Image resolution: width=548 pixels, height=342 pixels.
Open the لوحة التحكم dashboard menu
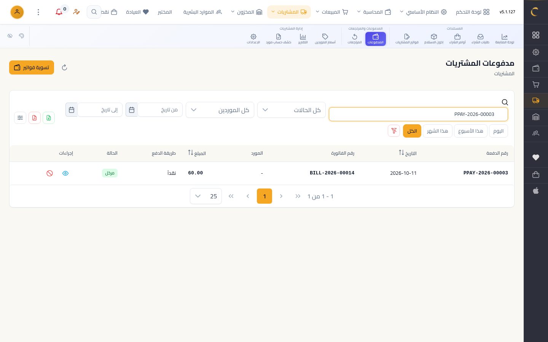coord(472,12)
